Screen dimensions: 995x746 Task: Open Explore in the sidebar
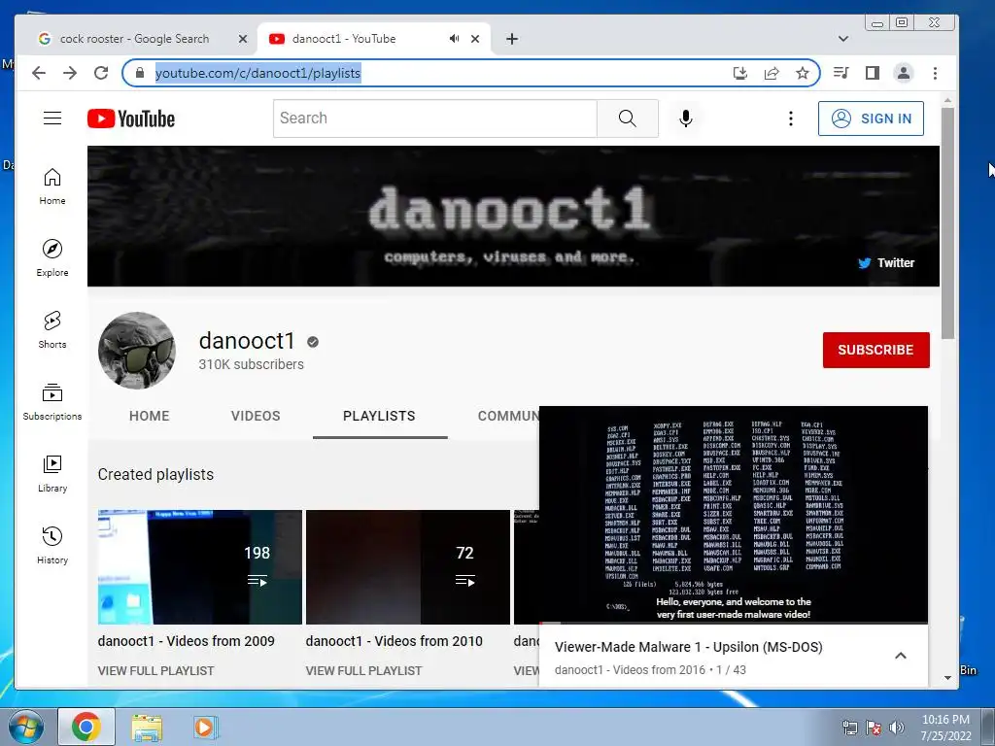tap(52, 258)
